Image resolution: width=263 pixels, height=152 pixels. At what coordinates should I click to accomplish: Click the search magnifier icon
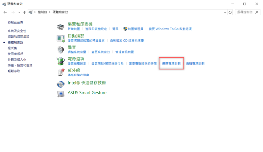257,12
